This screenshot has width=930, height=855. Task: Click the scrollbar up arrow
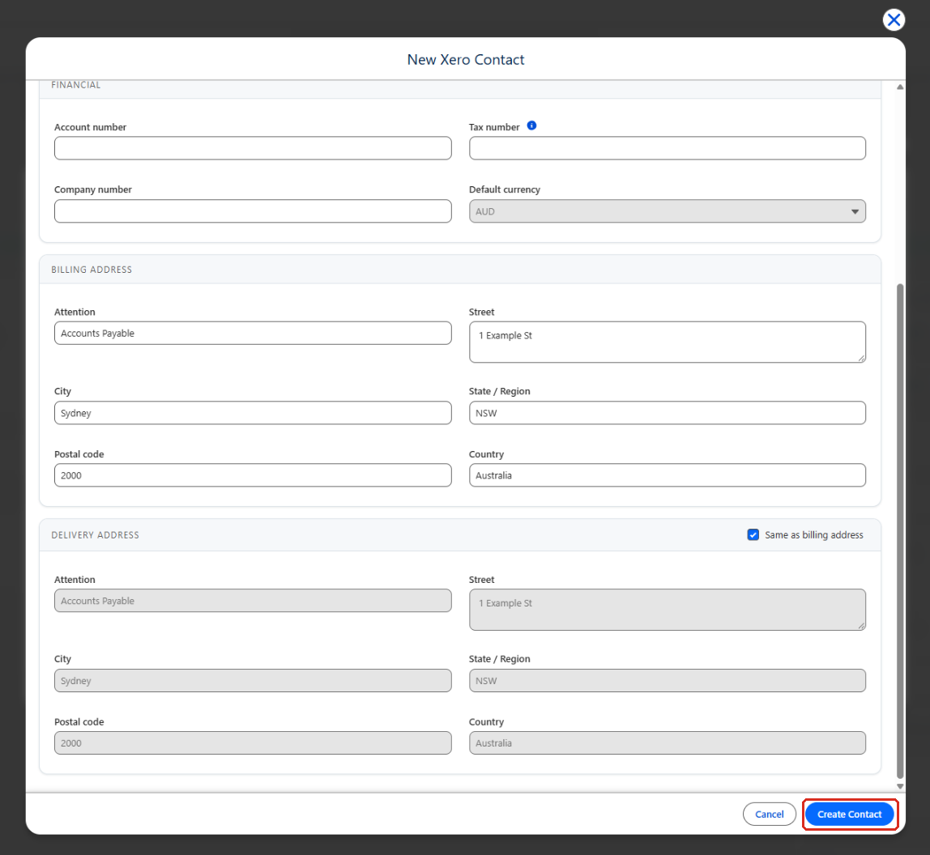coord(900,87)
